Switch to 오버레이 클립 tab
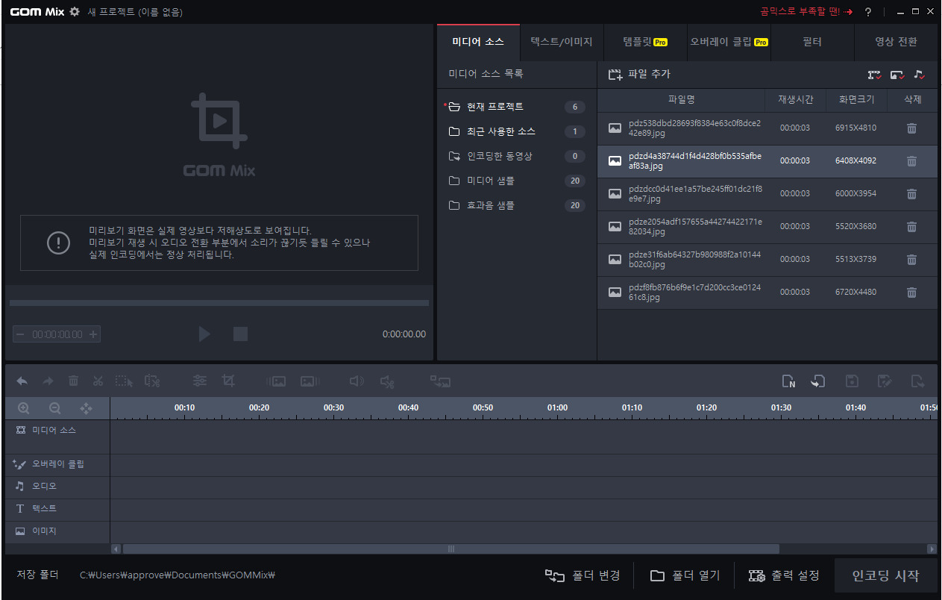942x600 pixels. 729,42
